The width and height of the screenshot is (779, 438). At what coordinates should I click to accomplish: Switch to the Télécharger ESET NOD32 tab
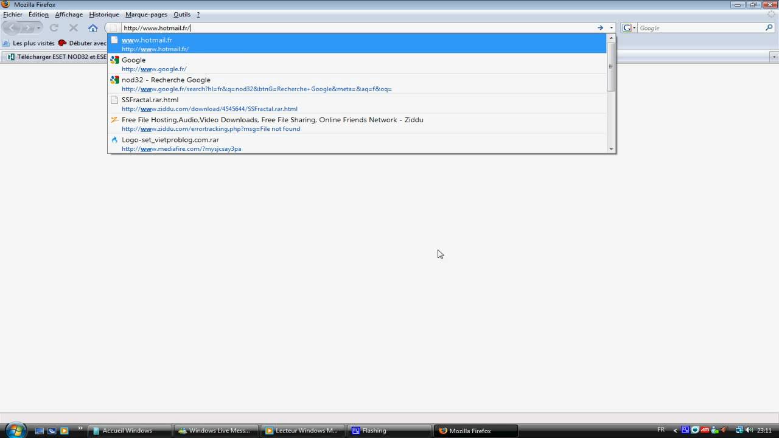(x=55, y=57)
